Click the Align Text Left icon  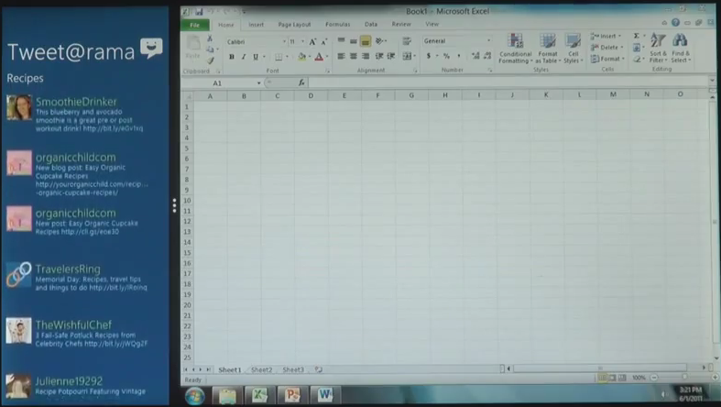[341, 56]
